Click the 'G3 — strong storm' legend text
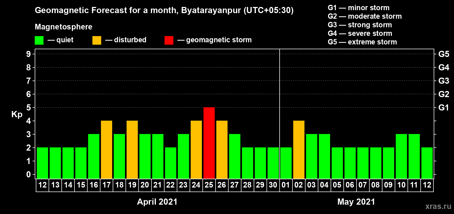The width and height of the screenshot is (454, 214). pos(360,25)
